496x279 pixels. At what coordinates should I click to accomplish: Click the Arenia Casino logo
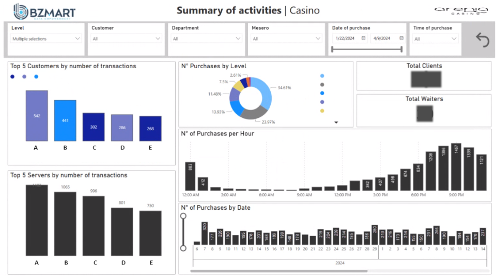click(x=461, y=10)
